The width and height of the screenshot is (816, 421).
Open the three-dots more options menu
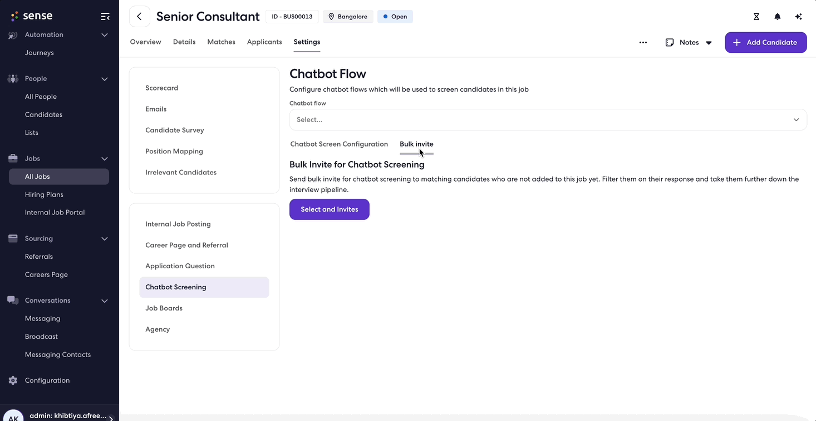(643, 43)
